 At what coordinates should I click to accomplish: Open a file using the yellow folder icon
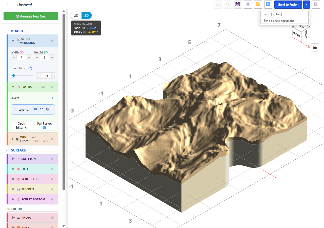point(258,4)
